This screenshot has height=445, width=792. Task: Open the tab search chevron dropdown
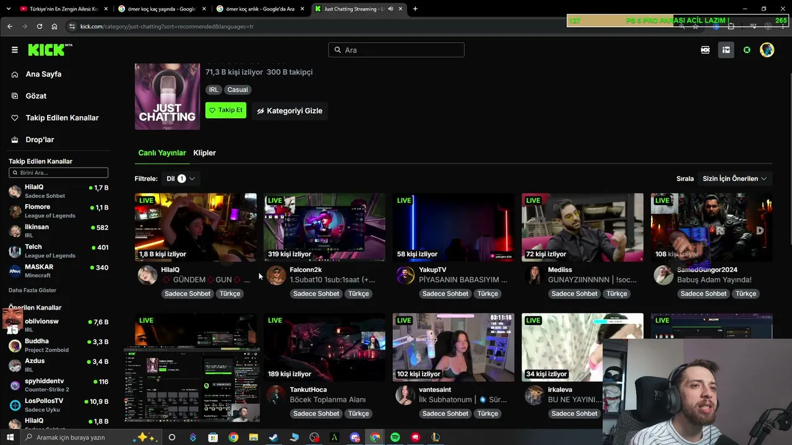[7, 9]
